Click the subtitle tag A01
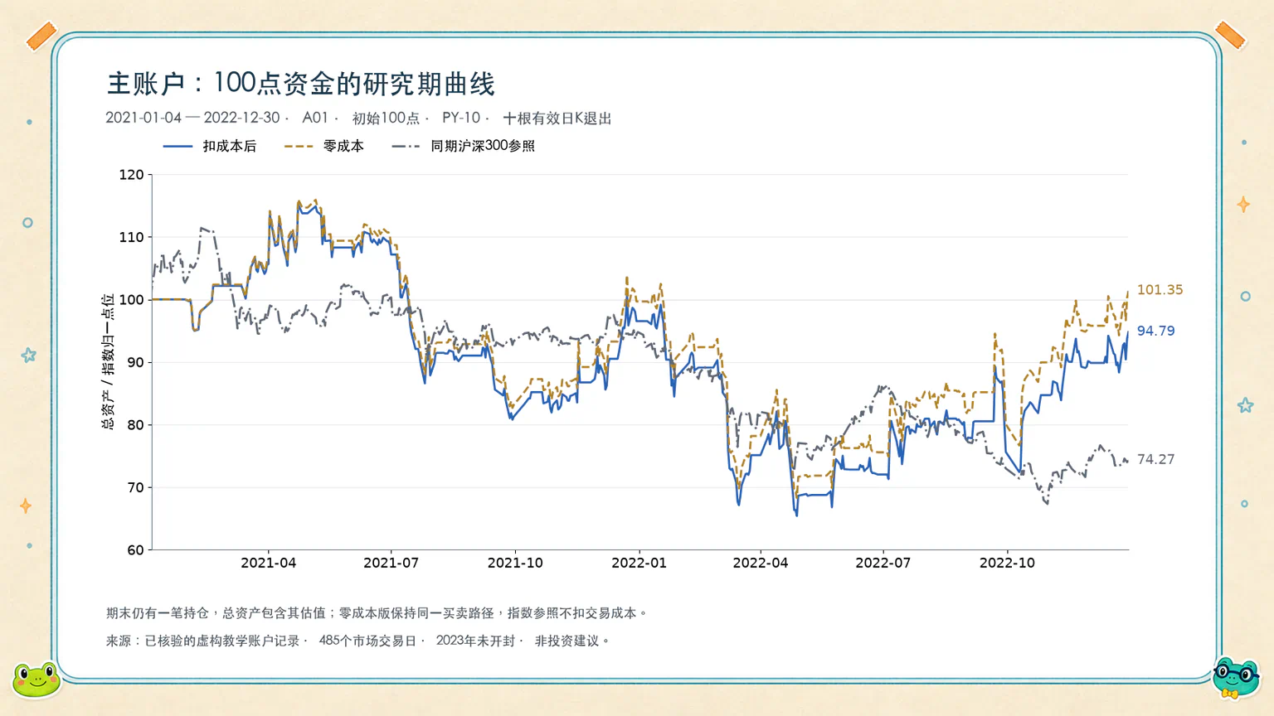 pyautogui.click(x=315, y=118)
